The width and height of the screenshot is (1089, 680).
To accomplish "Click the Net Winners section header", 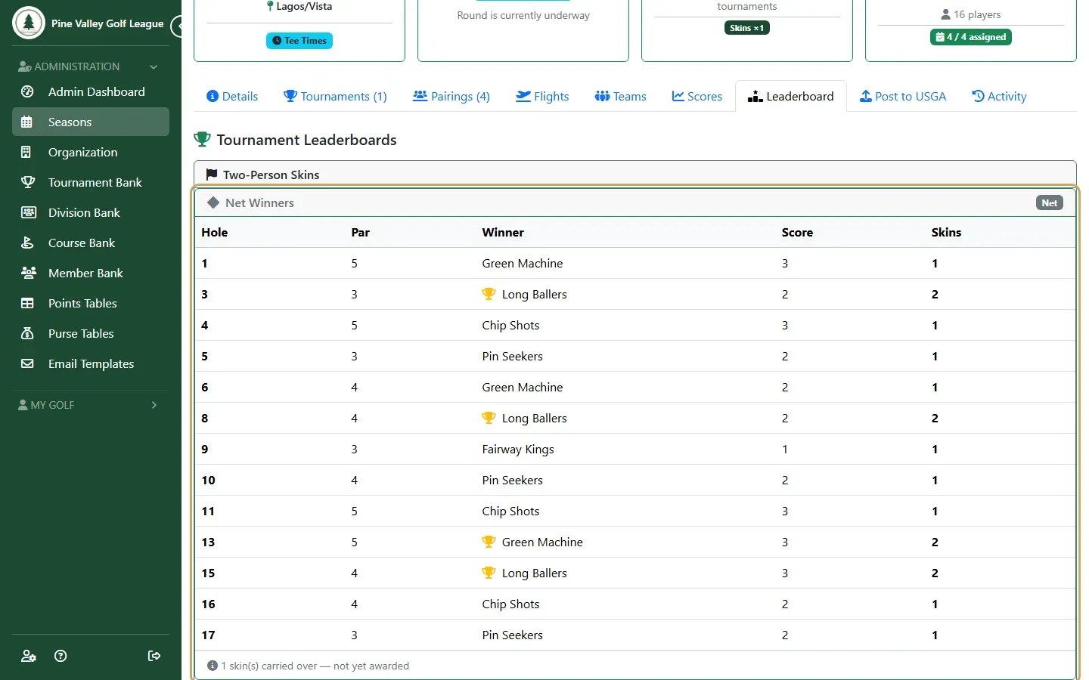I will (x=635, y=202).
